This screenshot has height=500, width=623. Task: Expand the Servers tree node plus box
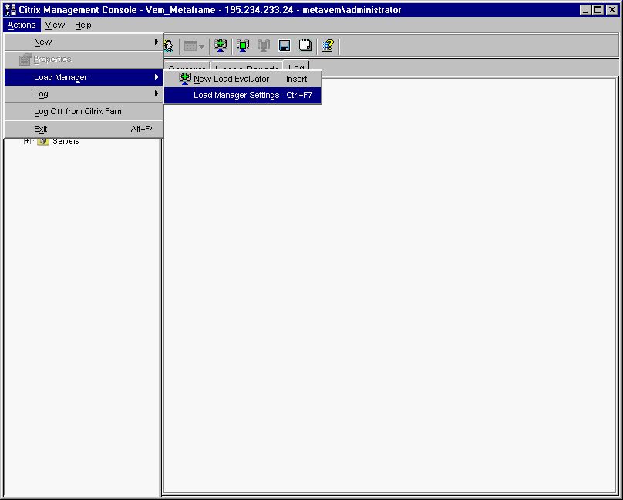point(27,141)
